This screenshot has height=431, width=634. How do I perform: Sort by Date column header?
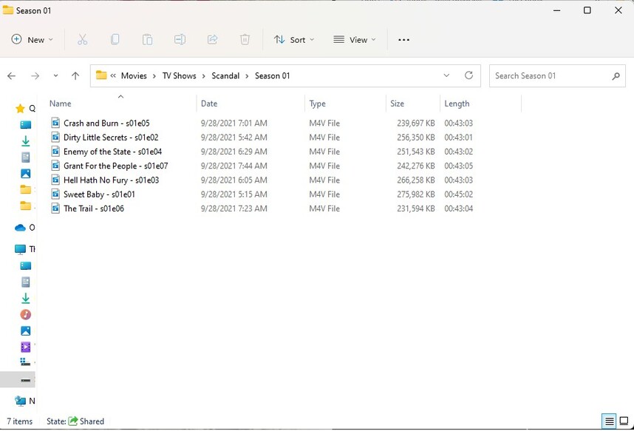tap(209, 103)
